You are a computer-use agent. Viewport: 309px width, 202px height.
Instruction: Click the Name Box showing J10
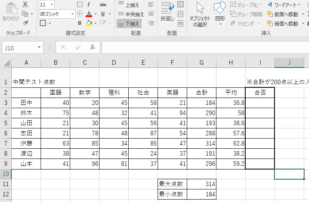click(x=19, y=48)
